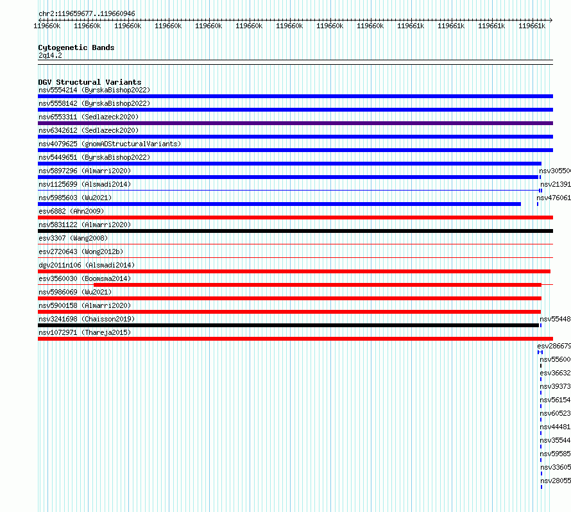Select dgv2011n106 (Alsmadi2014) variant label

(87, 265)
